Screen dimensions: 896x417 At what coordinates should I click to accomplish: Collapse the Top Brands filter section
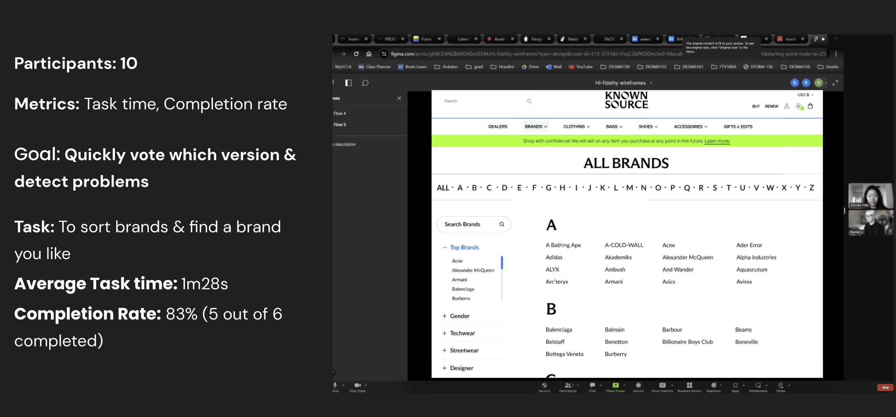tap(461, 247)
